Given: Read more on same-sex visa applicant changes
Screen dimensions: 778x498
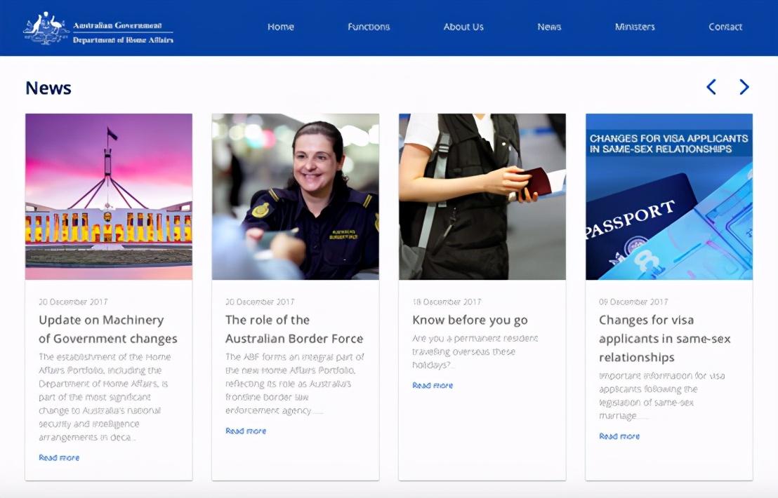Looking at the screenshot, I should (x=619, y=436).
